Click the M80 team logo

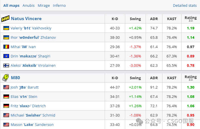coord(5,78)
